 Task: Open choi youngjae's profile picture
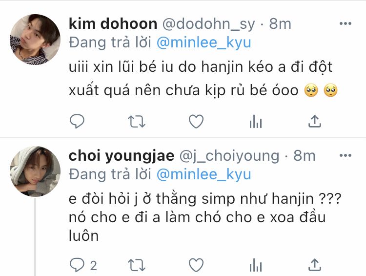[x=35, y=171]
